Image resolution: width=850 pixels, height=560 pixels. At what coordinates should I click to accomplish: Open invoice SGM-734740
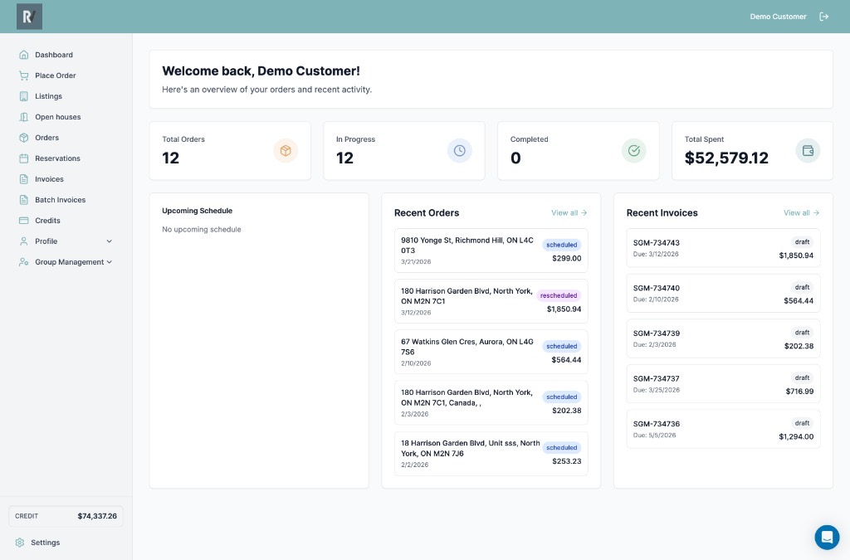coord(723,293)
